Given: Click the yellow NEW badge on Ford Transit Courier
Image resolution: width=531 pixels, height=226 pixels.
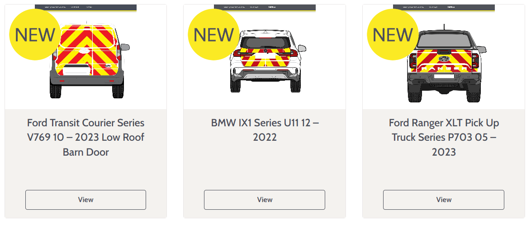Looking at the screenshot, I should (x=34, y=34).
